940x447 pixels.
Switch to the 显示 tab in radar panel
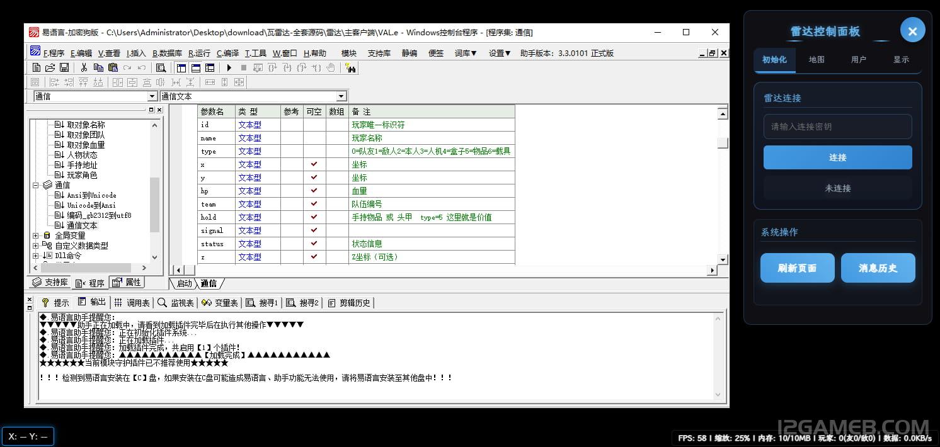point(901,60)
